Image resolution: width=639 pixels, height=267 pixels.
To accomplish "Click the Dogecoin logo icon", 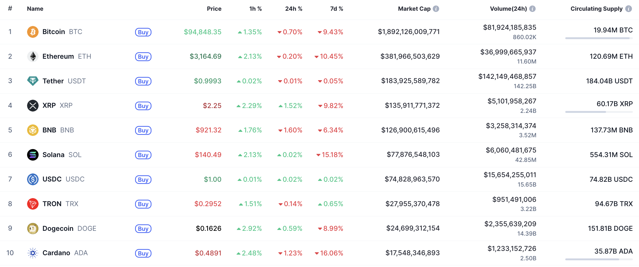I will coord(33,228).
